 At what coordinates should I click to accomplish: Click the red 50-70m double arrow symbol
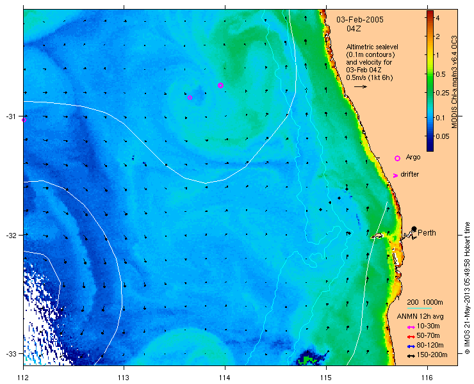(x=411, y=337)
